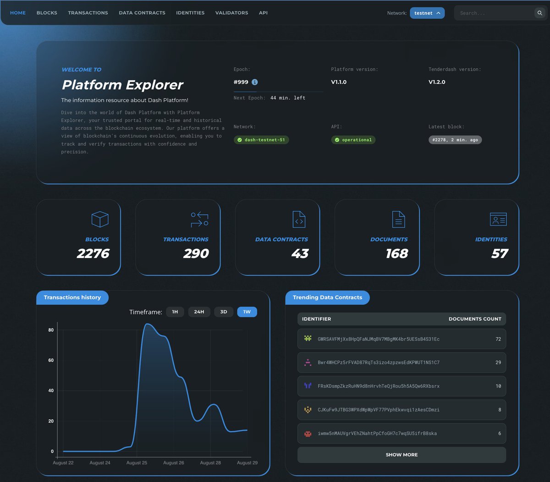The height and width of the screenshot is (482, 550).
Task: Open the Data Contracts 43 card
Action: [x=277, y=237]
